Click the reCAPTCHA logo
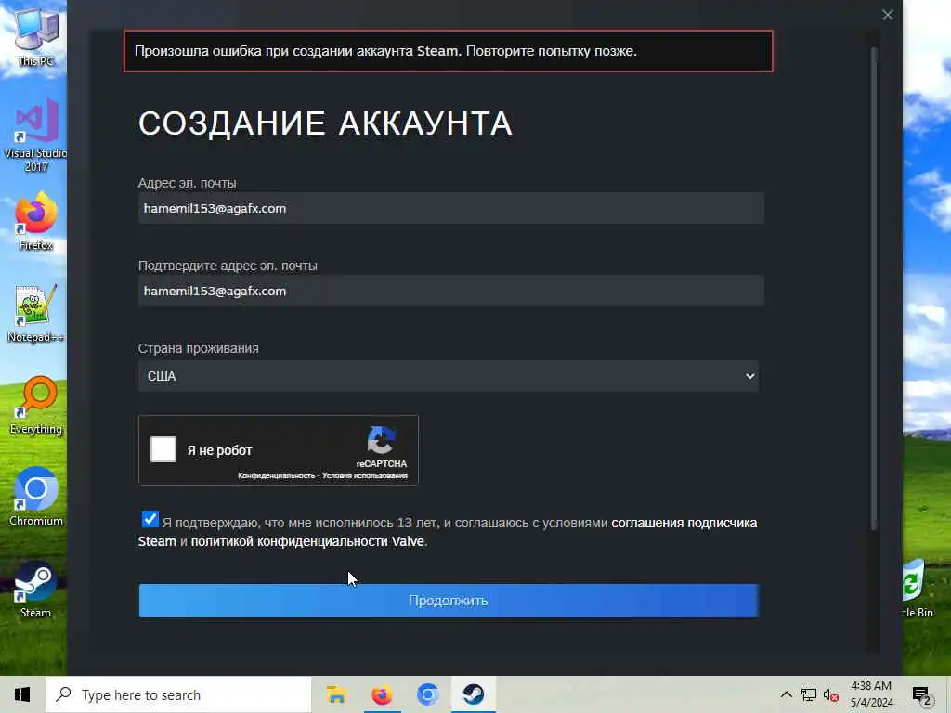 click(x=382, y=440)
